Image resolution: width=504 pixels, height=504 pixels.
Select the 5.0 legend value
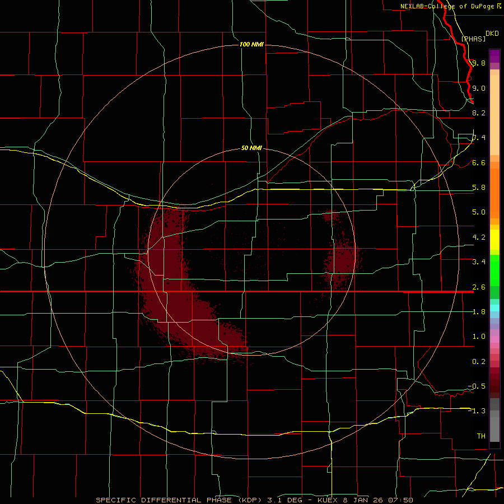point(479,212)
